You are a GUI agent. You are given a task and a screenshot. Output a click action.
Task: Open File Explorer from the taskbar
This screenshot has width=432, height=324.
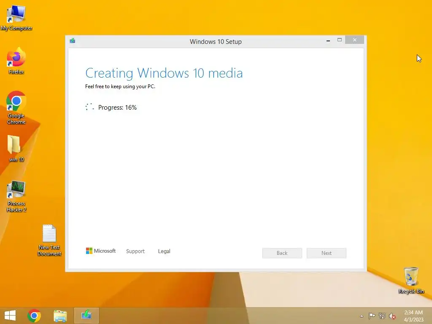pos(60,316)
